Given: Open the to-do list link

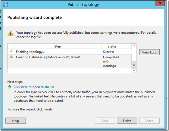Looking at the screenshot, I should click(x=34, y=87).
